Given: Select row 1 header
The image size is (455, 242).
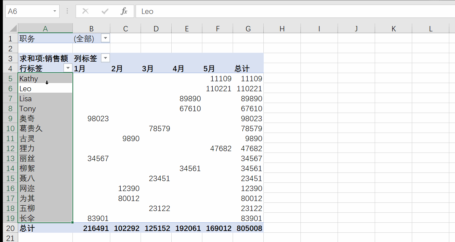Looking at the screenshot, I should point(10,38).
